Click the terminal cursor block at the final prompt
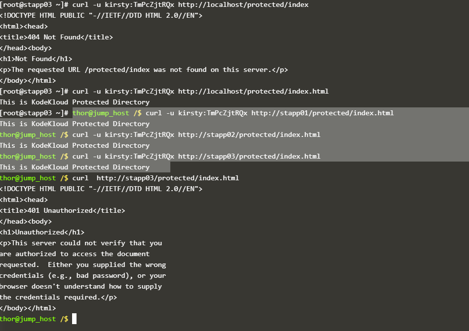 point(75,319)
